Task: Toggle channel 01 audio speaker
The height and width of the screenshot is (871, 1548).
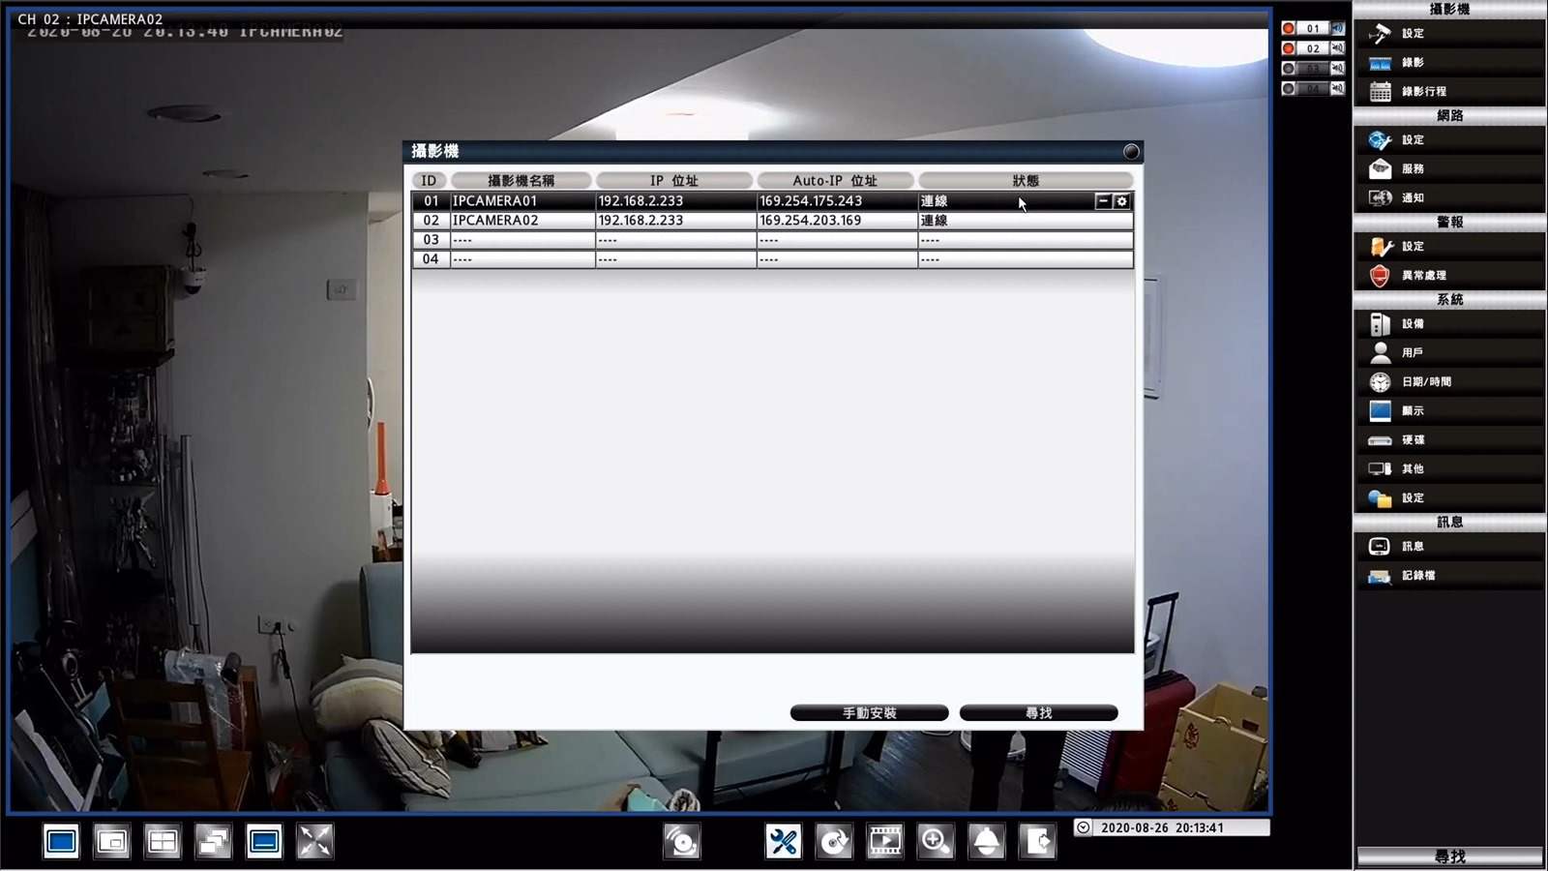Action: tap(1337, 29)
